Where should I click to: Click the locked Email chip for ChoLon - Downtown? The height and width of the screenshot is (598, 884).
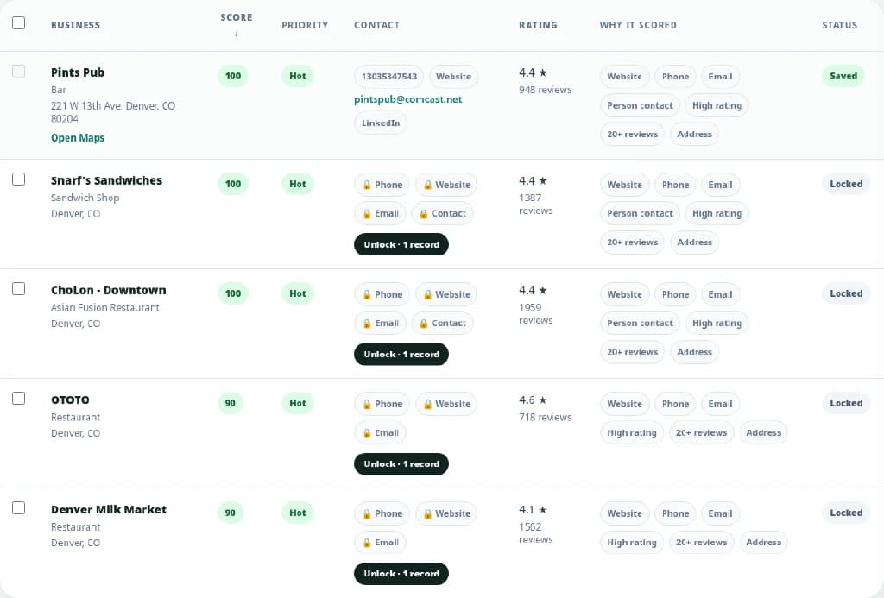pyautogui.click(x=380, y=324)
